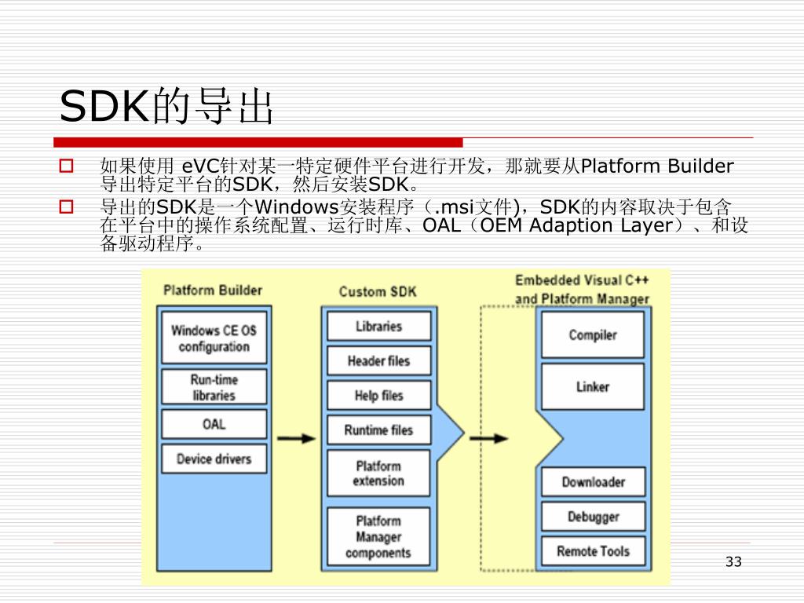Select the "Libraries" box
This screenshot has width=804, height=603.
379,326
